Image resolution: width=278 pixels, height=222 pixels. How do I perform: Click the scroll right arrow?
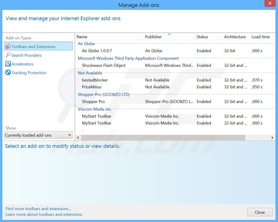click(x=272, y=138)
